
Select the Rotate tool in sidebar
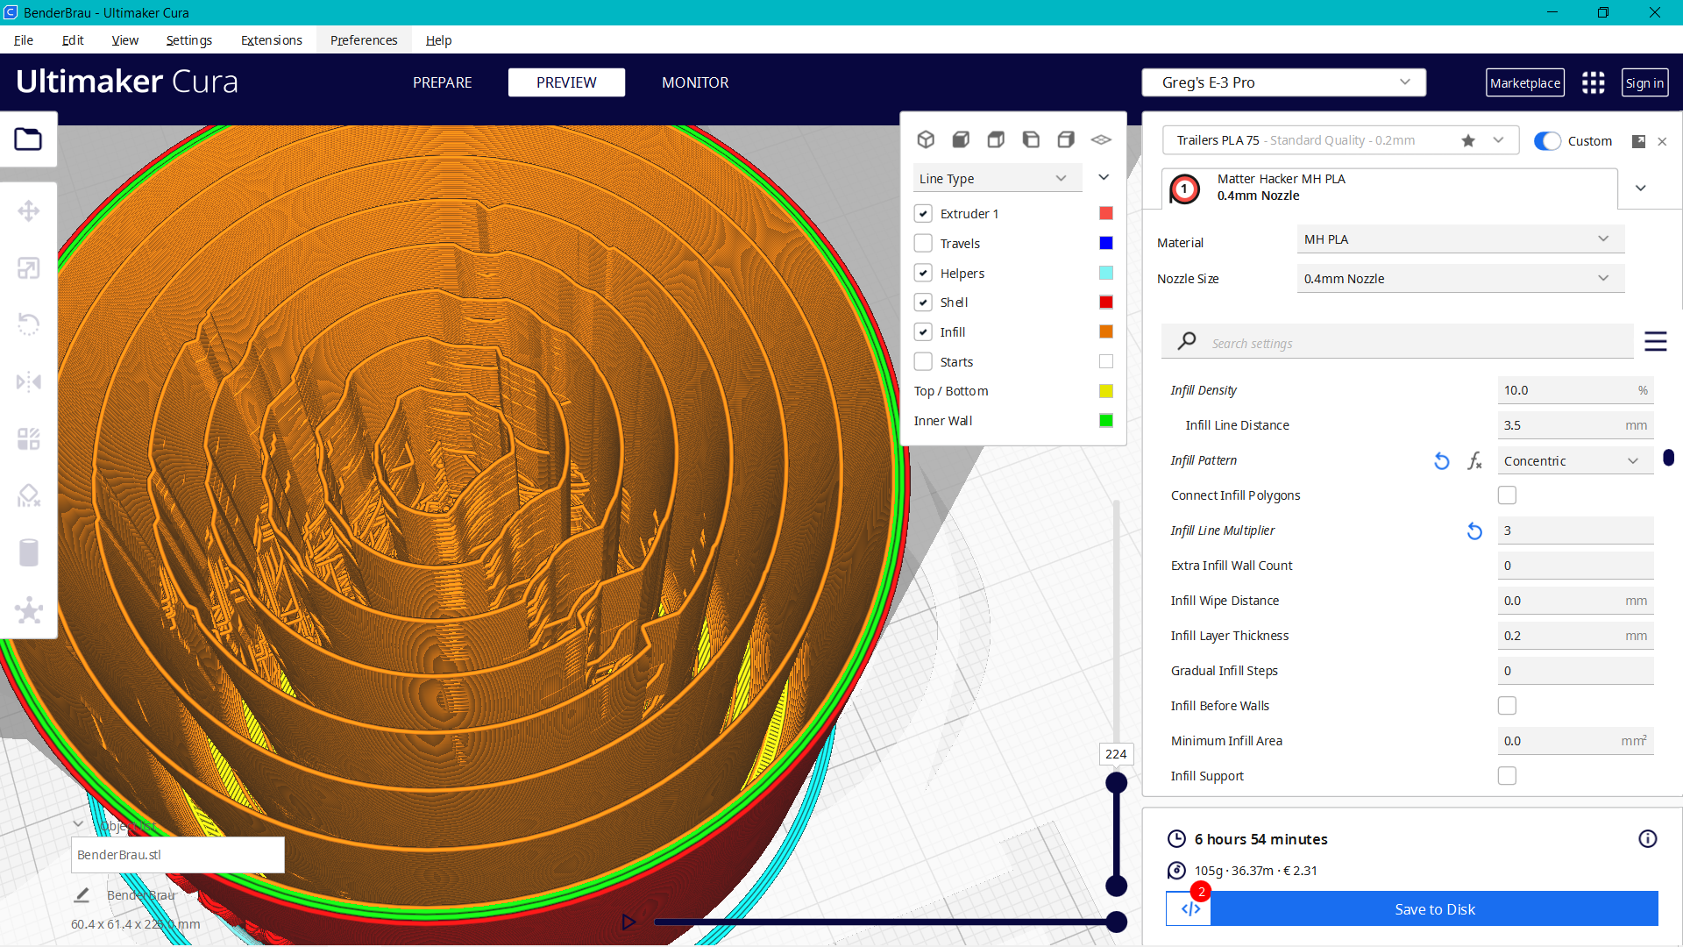tap(28, 324)
